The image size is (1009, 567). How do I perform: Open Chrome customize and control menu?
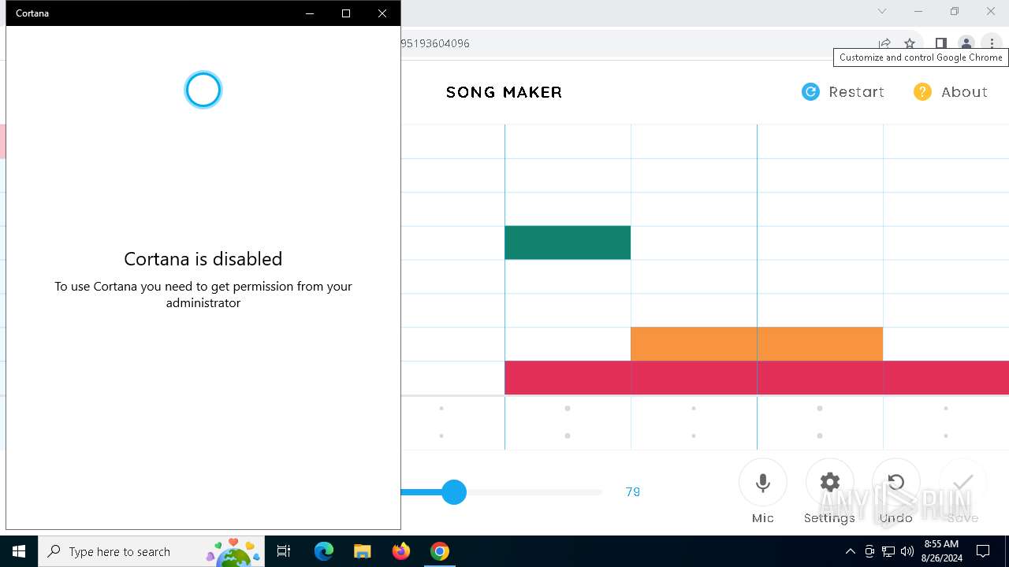(992, 43)
